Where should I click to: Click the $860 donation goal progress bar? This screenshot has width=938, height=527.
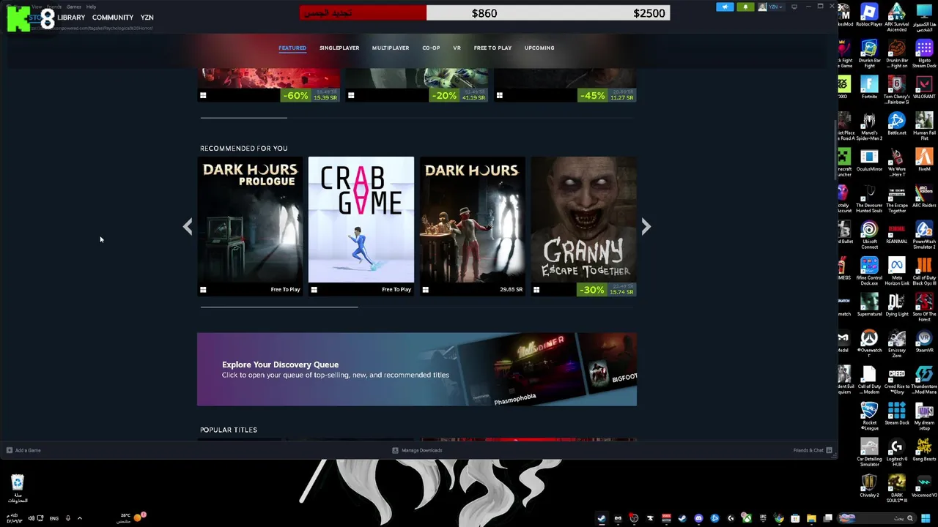484,13
